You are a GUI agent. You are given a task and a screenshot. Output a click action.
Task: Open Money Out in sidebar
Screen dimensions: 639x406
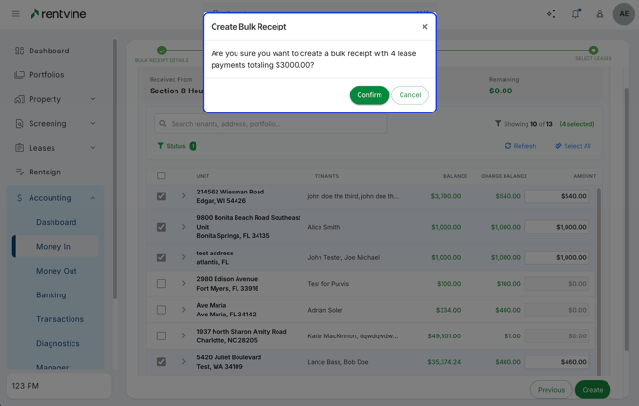tap(56, 271)
